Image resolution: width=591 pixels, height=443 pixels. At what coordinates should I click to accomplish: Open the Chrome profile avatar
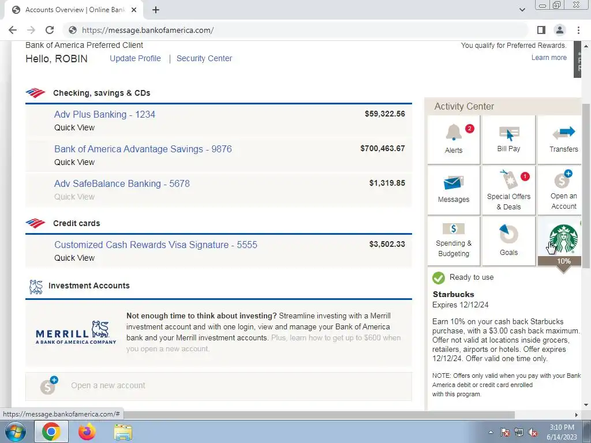[x=560, y=30]
